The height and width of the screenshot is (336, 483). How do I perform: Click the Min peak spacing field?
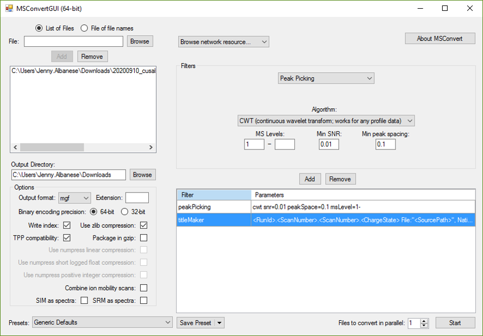point(385,144)
